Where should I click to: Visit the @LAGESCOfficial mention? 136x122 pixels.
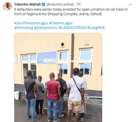tap(72, 28)
